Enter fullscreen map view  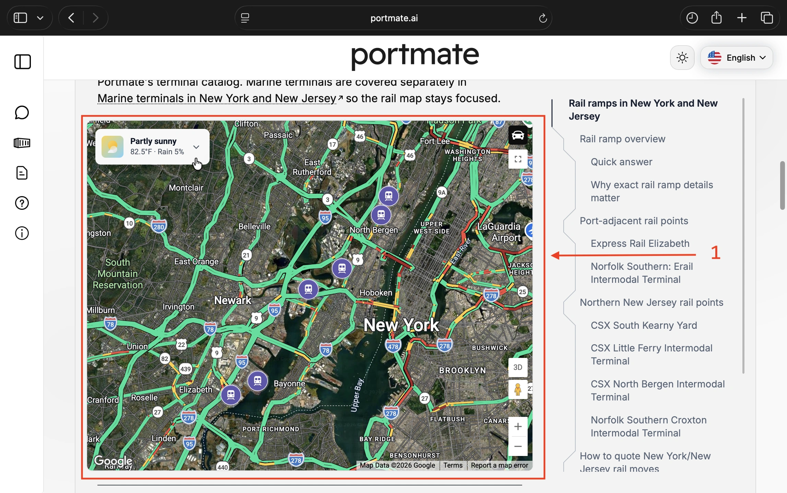pos(518,159)
